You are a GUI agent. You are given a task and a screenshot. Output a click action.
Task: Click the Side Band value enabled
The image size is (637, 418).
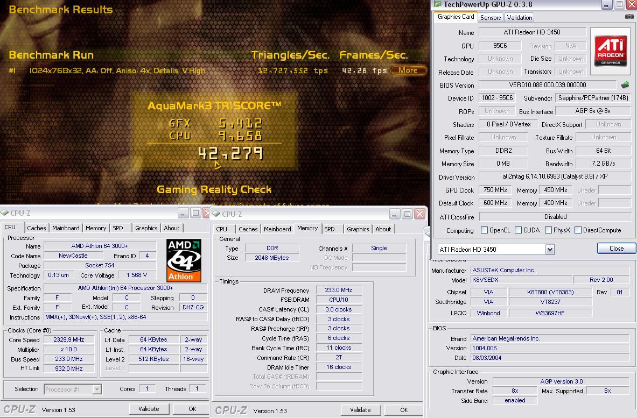point(515,401)
